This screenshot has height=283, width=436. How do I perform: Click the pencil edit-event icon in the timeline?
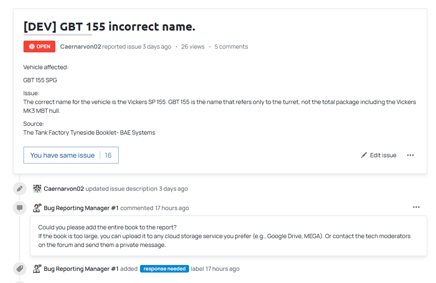click(20, 189)
